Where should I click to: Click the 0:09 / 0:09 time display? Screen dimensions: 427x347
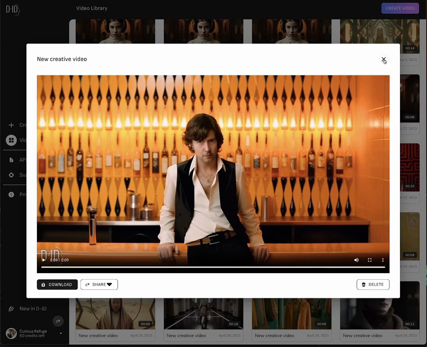coord(60,260)
